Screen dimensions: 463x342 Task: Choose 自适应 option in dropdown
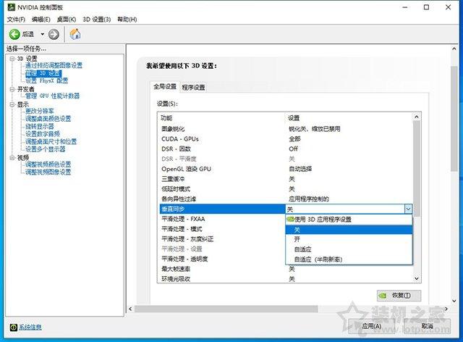tap(349, 249)
